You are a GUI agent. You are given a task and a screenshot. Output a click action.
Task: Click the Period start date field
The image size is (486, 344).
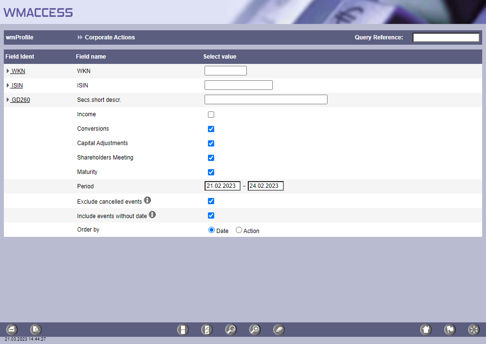pos(222,186)
